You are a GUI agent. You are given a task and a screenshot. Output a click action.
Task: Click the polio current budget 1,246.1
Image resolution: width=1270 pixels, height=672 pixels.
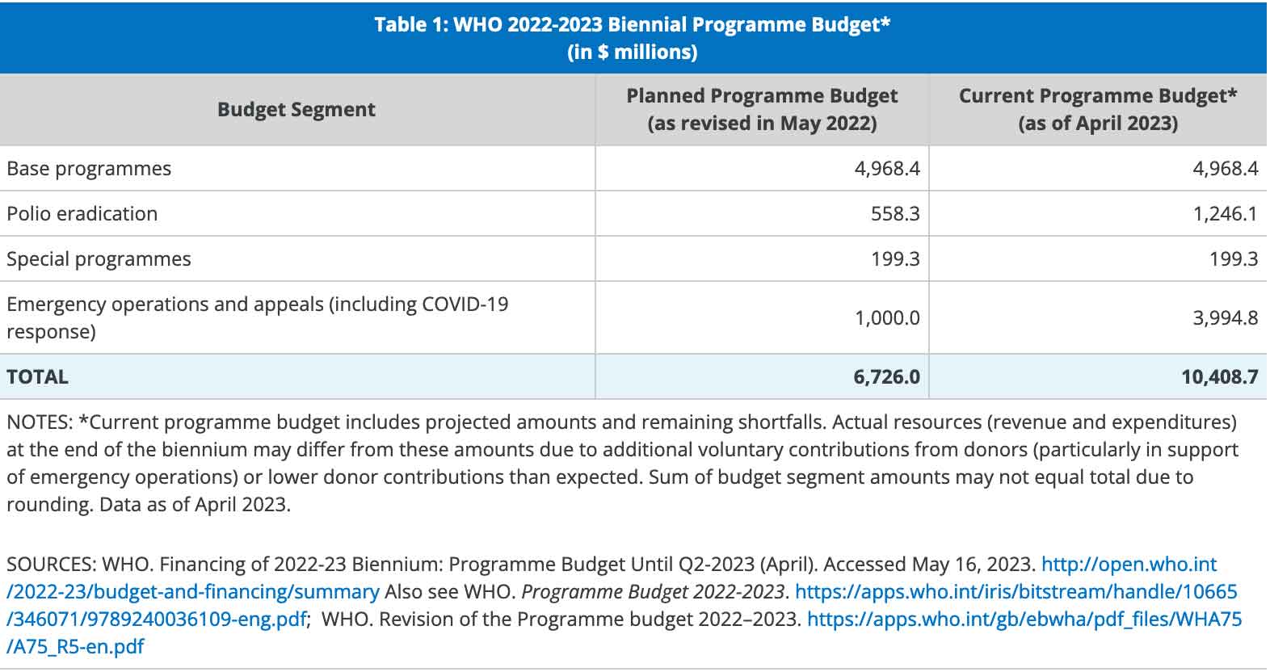pos(1225,214)
